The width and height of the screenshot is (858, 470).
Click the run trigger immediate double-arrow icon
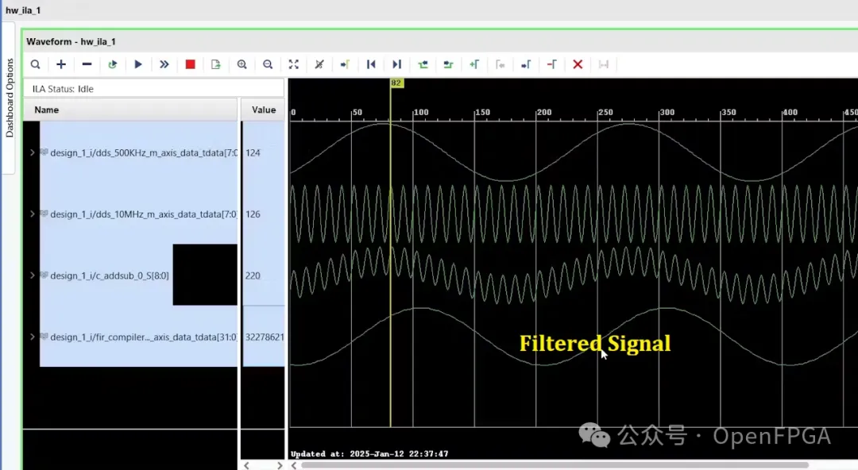pos(164,64)
